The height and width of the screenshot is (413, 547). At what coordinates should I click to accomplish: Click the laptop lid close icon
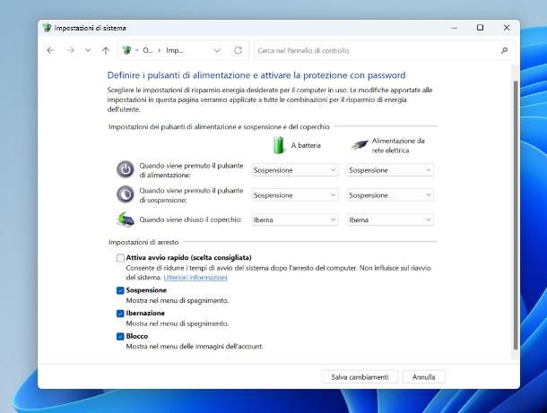(126, 219)
